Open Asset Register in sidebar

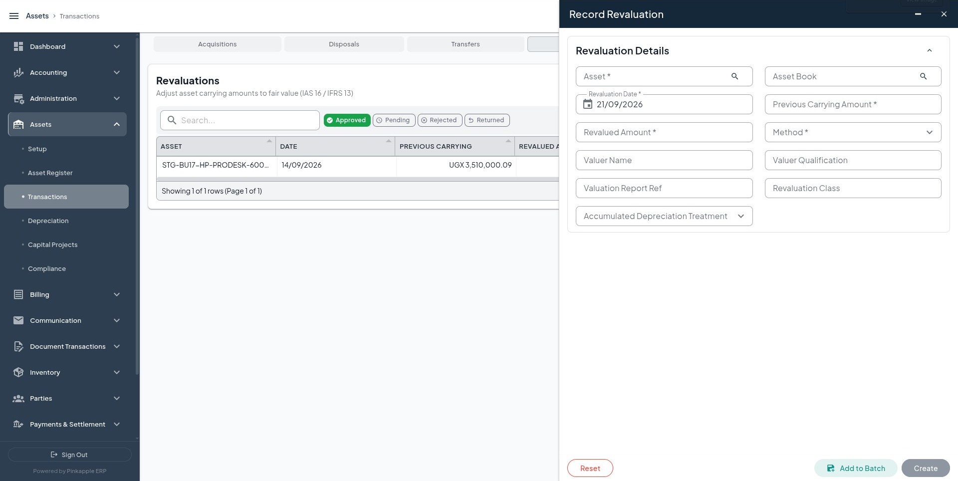pos(50,173)
